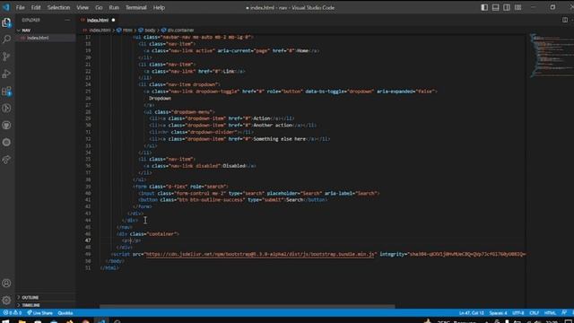The image size is (574, 323).
Task: Open the Live Share icon in activity bar
Action: 6,160
